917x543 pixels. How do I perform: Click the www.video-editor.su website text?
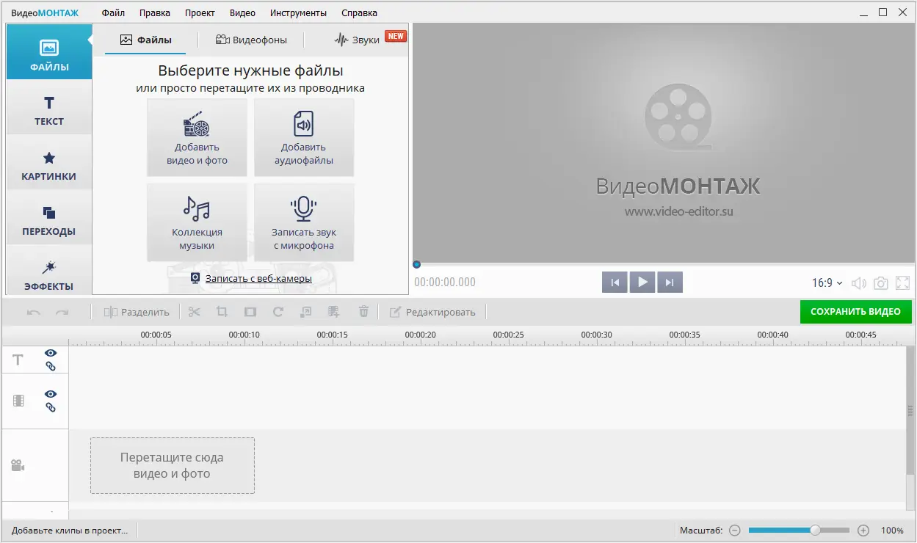679,212
